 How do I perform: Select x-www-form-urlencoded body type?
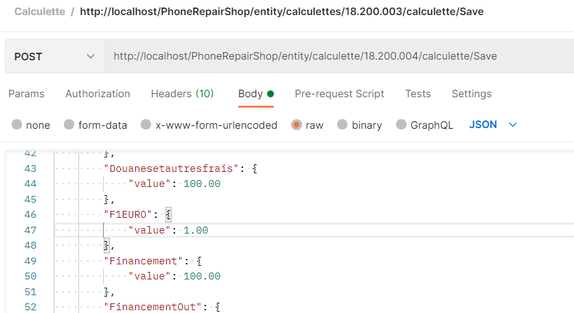click(x=146, y=125)
